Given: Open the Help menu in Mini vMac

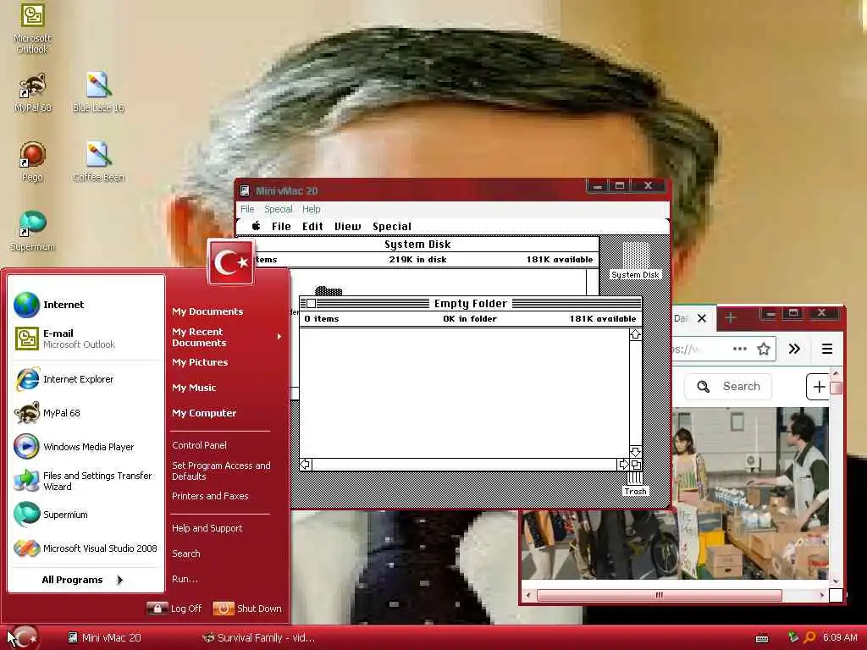Looking at the screenshot, I should 312,209.
